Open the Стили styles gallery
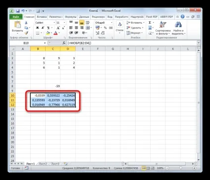The width and height of the screenshot is (210, 180). click(120, 27)
